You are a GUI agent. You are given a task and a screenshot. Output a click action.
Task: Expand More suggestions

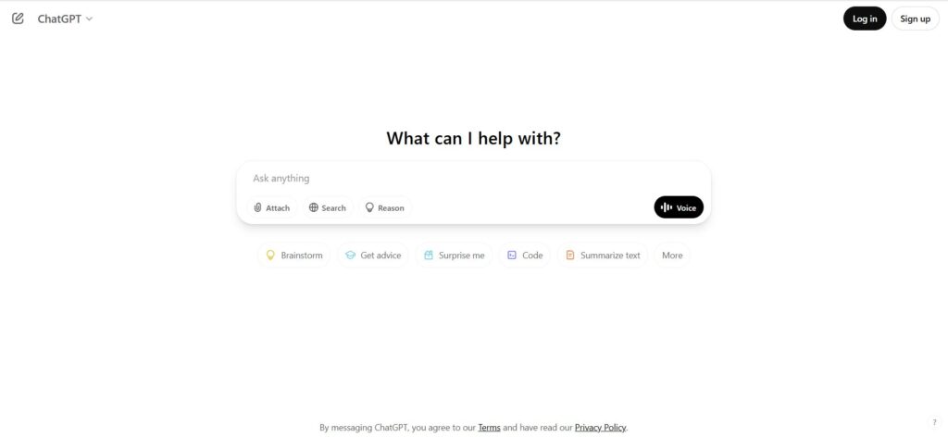pyautogui.click(x=672, y=255)
